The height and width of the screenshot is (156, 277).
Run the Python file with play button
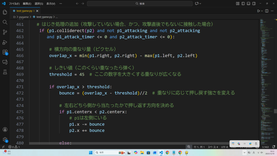tap(259, 11)
